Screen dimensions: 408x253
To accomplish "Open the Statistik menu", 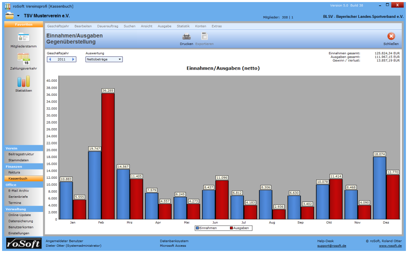I will 183,26.
